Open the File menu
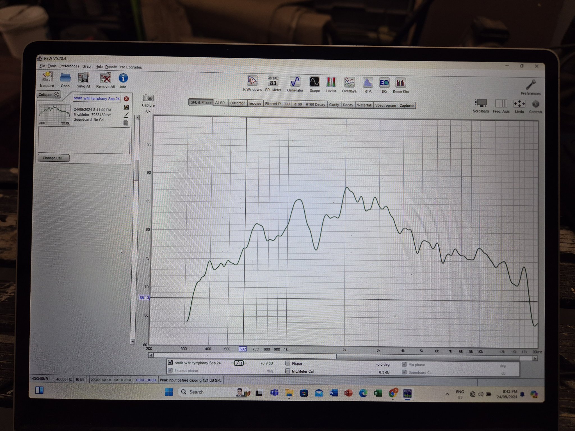575x431 pixels. click(x=42, y=66)
